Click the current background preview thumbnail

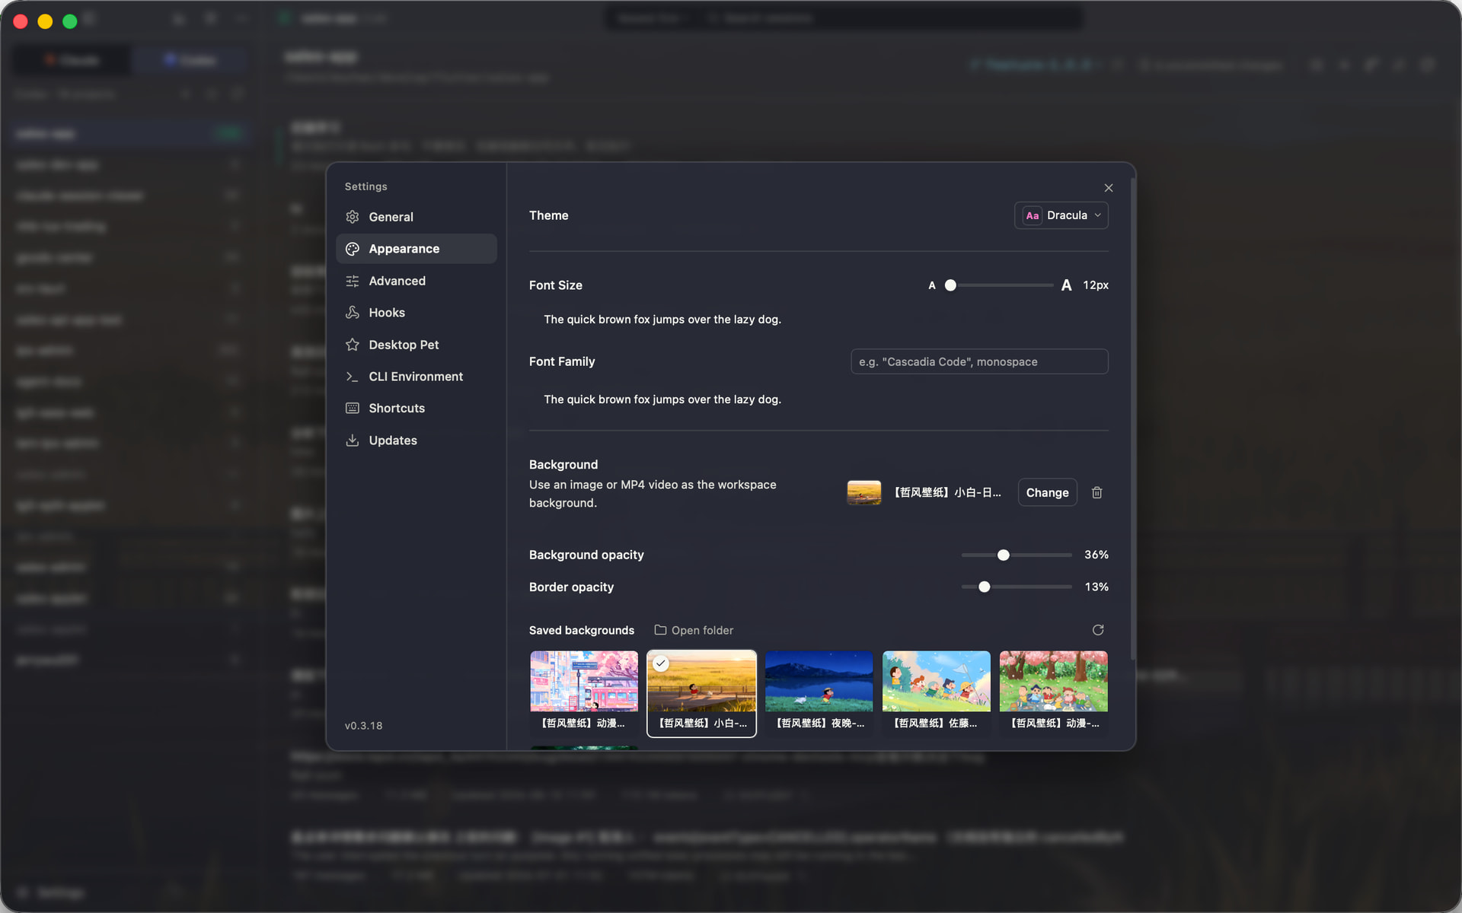tap(864, 492)
